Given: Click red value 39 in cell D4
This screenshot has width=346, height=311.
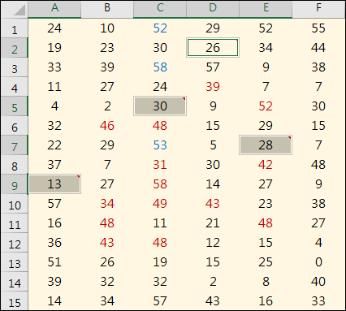Looking at the screenshot, I should coord(213,87).
